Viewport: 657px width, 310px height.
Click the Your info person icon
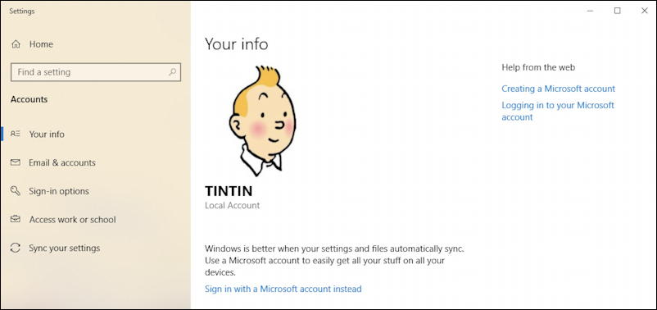[16, 134]
